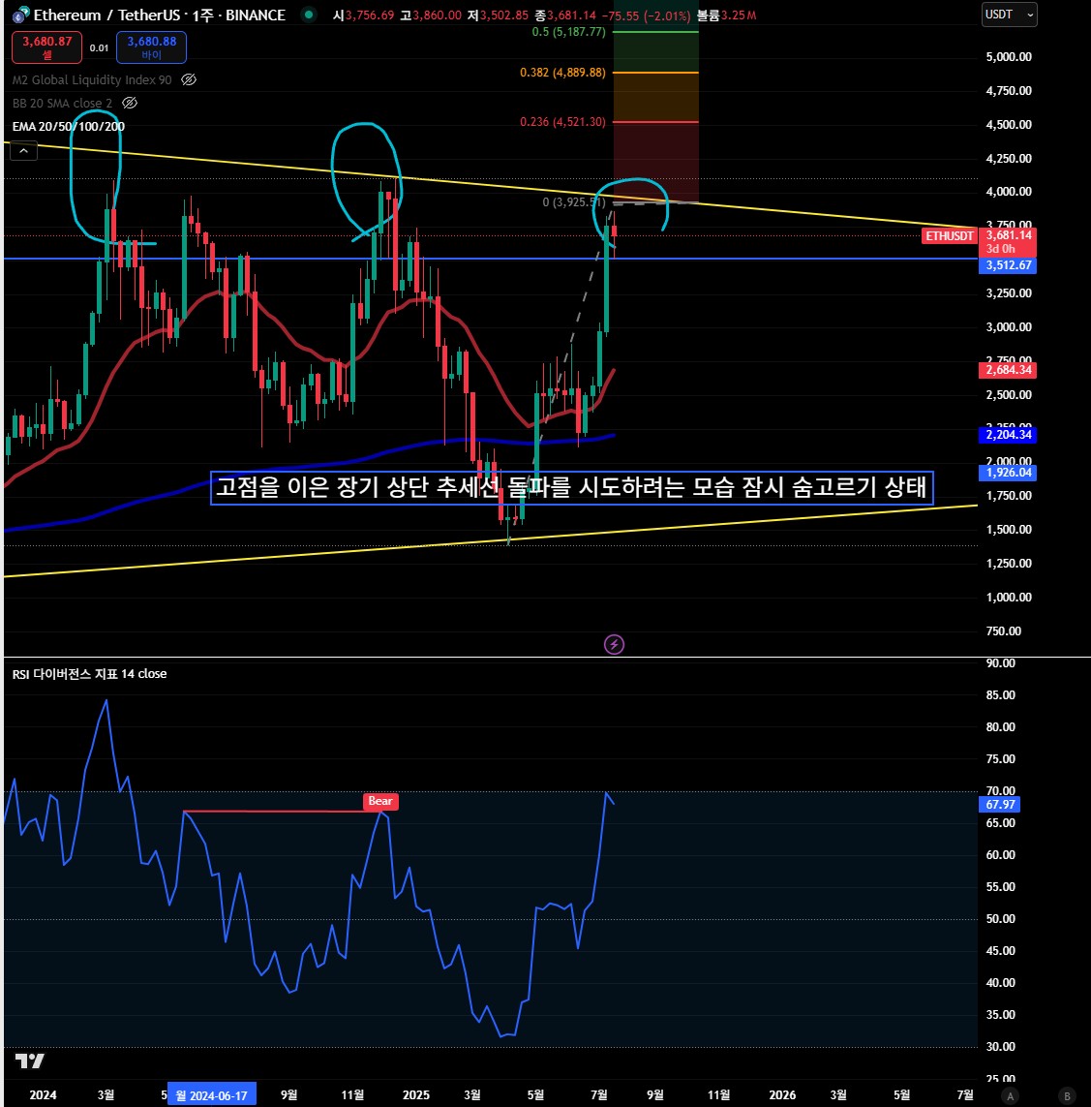This screenshot has width=1091, height=1107.
Task: Toggle visibility of M2 Global Liquidity Index
Action: [x=189, y=79]
